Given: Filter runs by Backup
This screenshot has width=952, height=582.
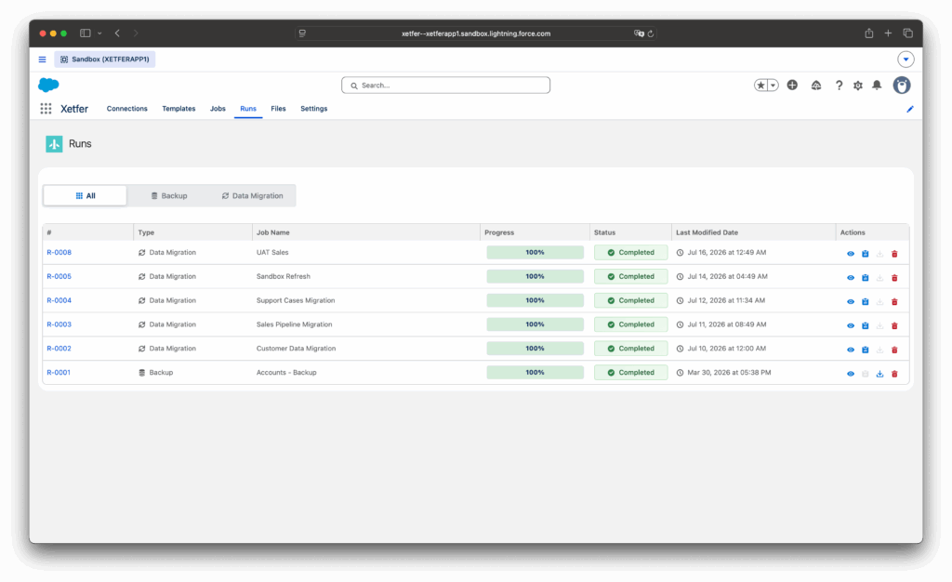Looking at the screenshot, I should [169, 196].
